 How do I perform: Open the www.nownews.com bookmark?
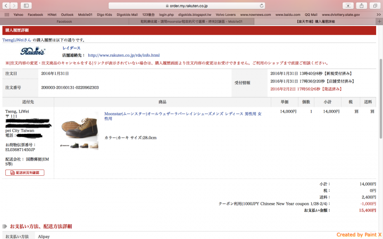(255, 15)
